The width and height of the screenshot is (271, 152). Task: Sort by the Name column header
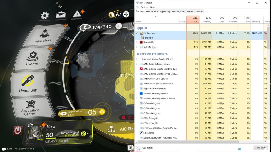(156, 20)
